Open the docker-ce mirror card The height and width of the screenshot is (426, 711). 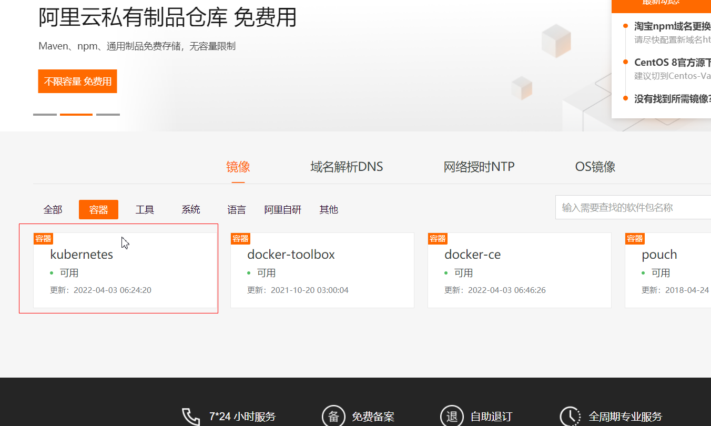[520, 270]
